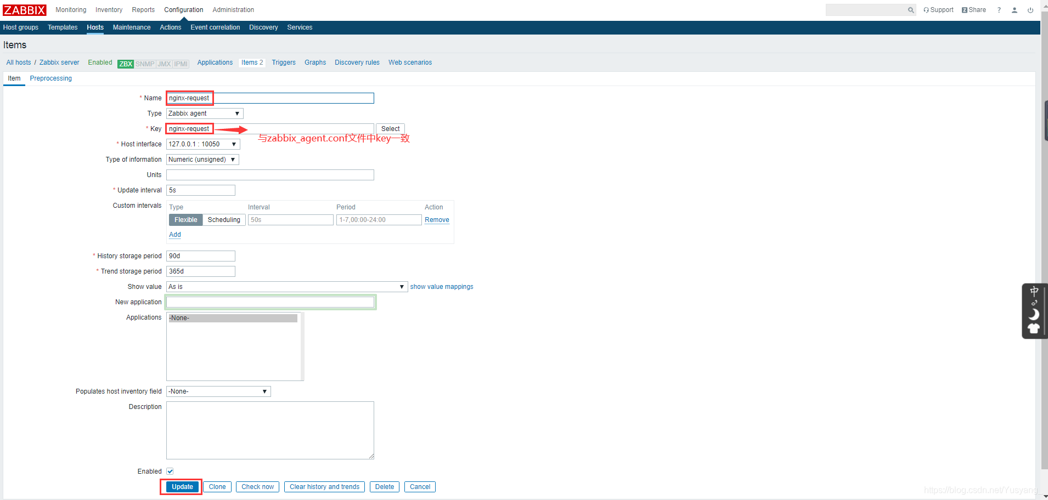Open the Reports menu
The image size is (1048, 500).
coord(143,10)
